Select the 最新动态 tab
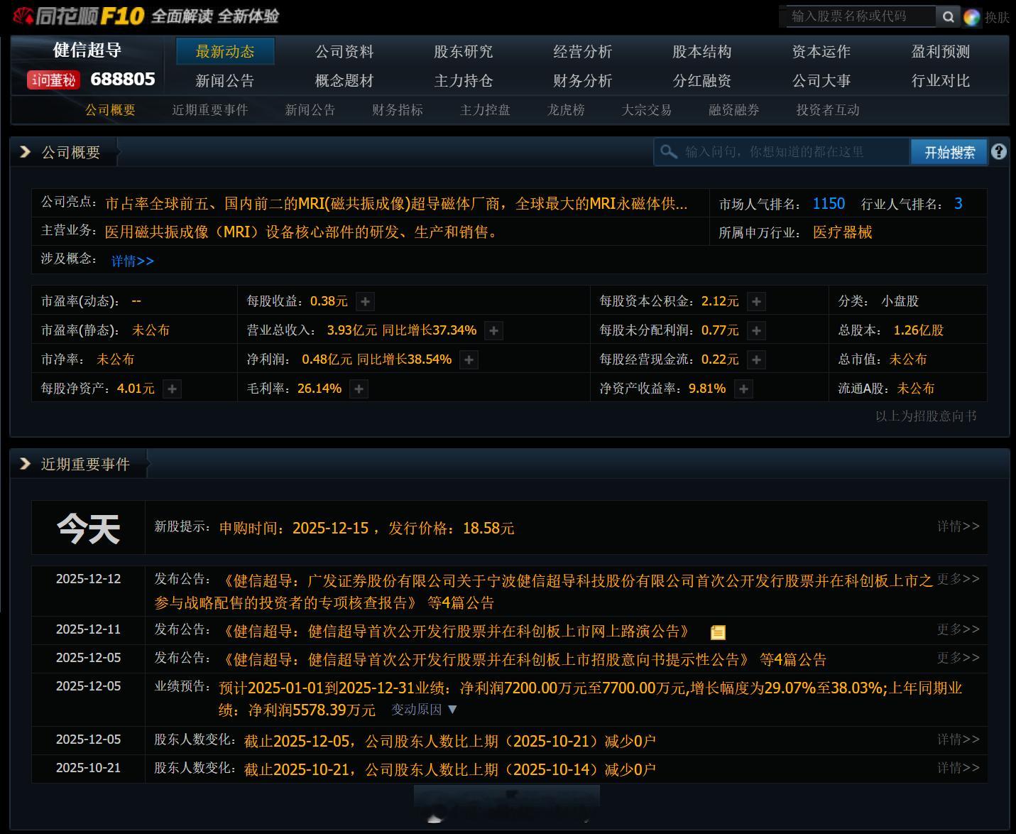The width and height of the screenshot is (1016, 834). (x=225, y=51)
